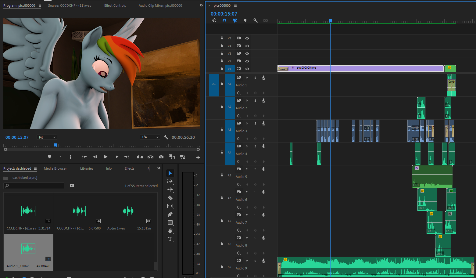Switch to Media Browser tab
This screenshot has height=278, width=476.
[55, 168]
